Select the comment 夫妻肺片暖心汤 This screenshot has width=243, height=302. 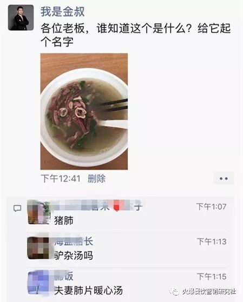[88, 291]
